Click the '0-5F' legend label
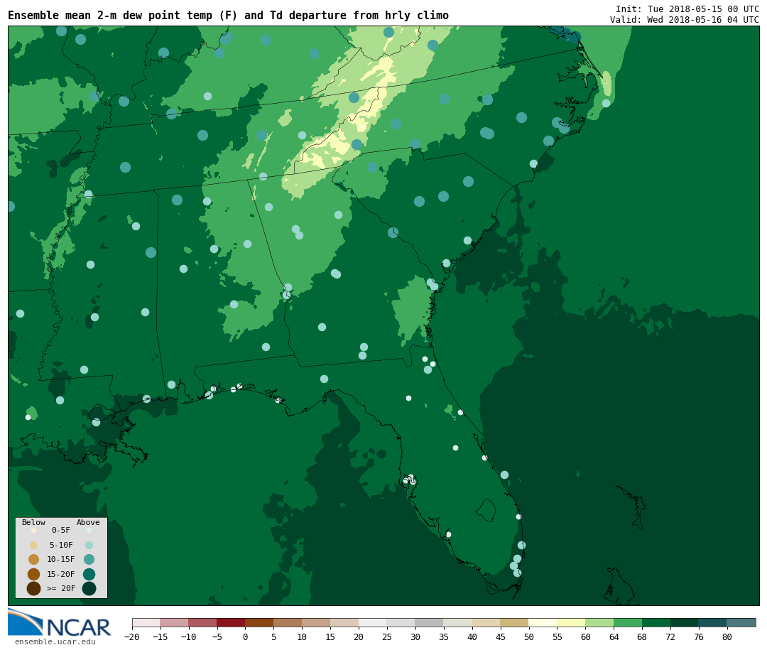The image size is (767, 650). tap(61, 530)
